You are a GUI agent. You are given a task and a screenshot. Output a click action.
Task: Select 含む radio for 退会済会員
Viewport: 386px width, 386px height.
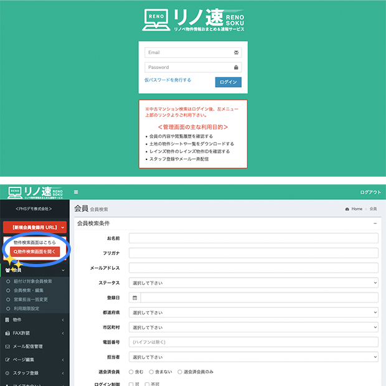click(x=131, y=372)
